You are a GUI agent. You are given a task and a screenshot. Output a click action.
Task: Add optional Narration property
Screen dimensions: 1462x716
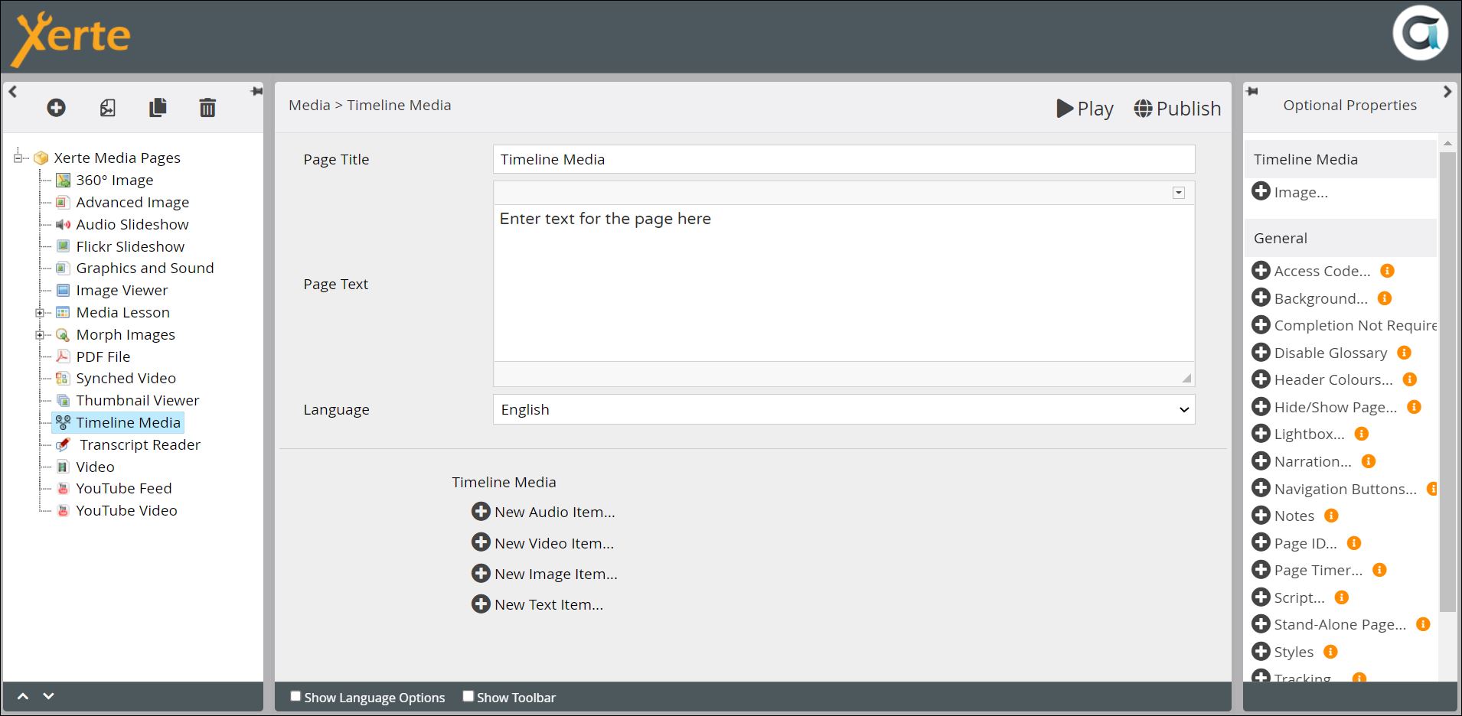(x=1261, y=461)
